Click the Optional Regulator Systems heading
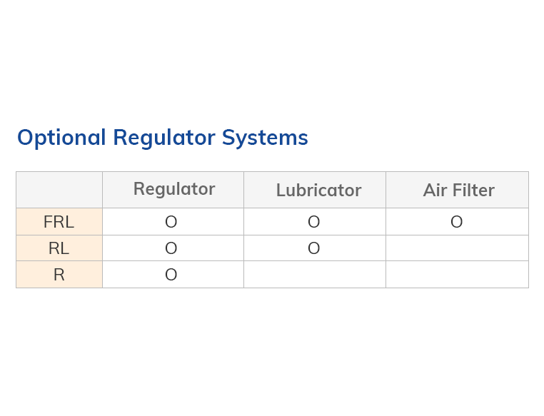Screen dimensions: 544x416 coord(162,137)
